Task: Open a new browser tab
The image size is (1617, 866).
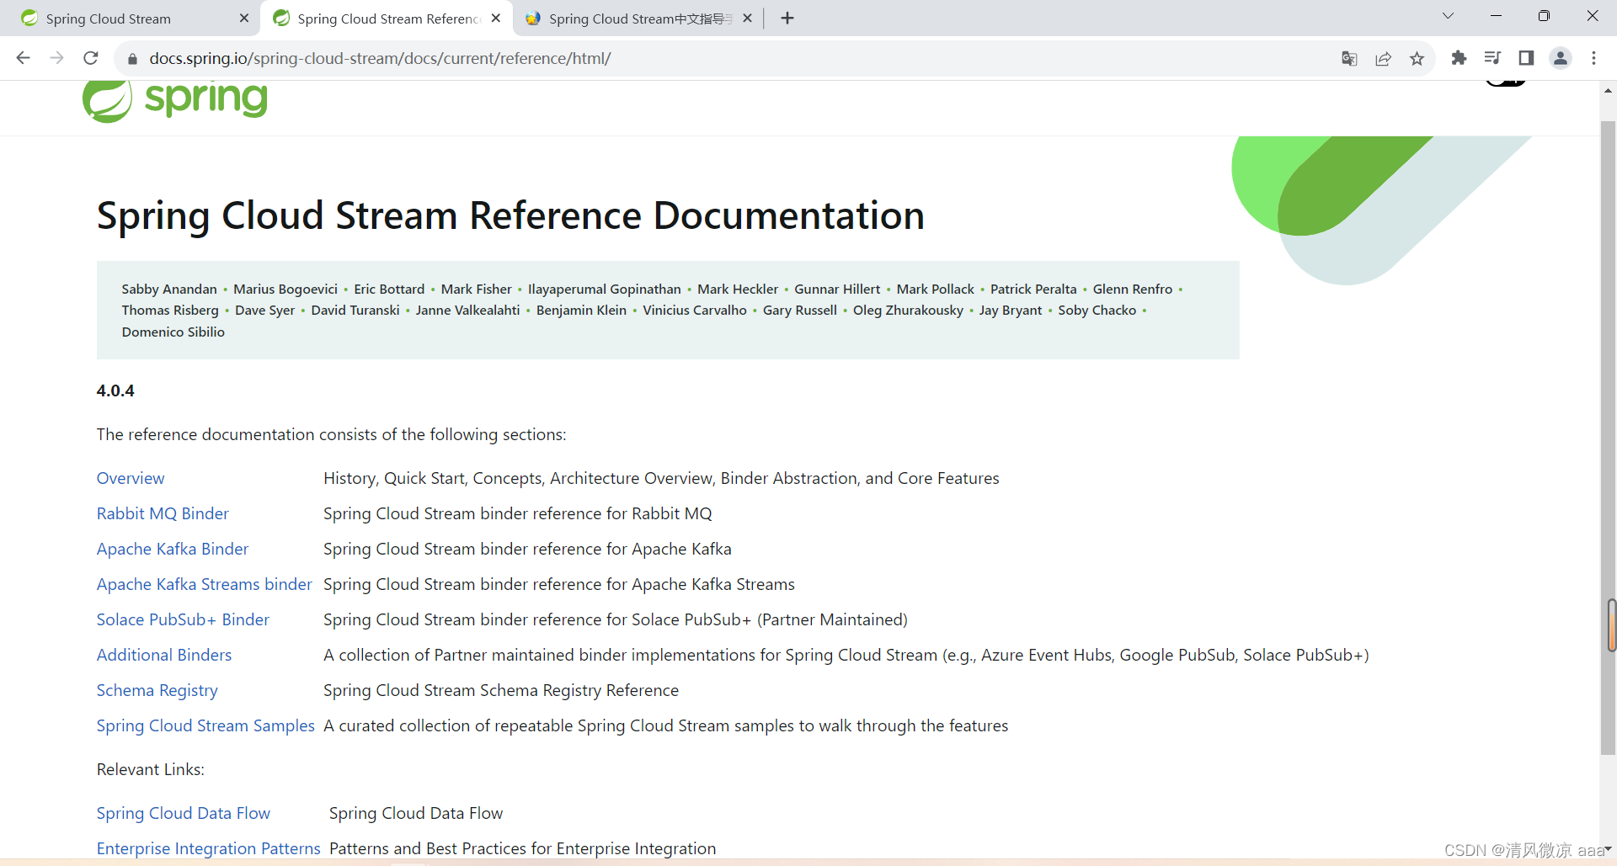Action: point(787,19)
